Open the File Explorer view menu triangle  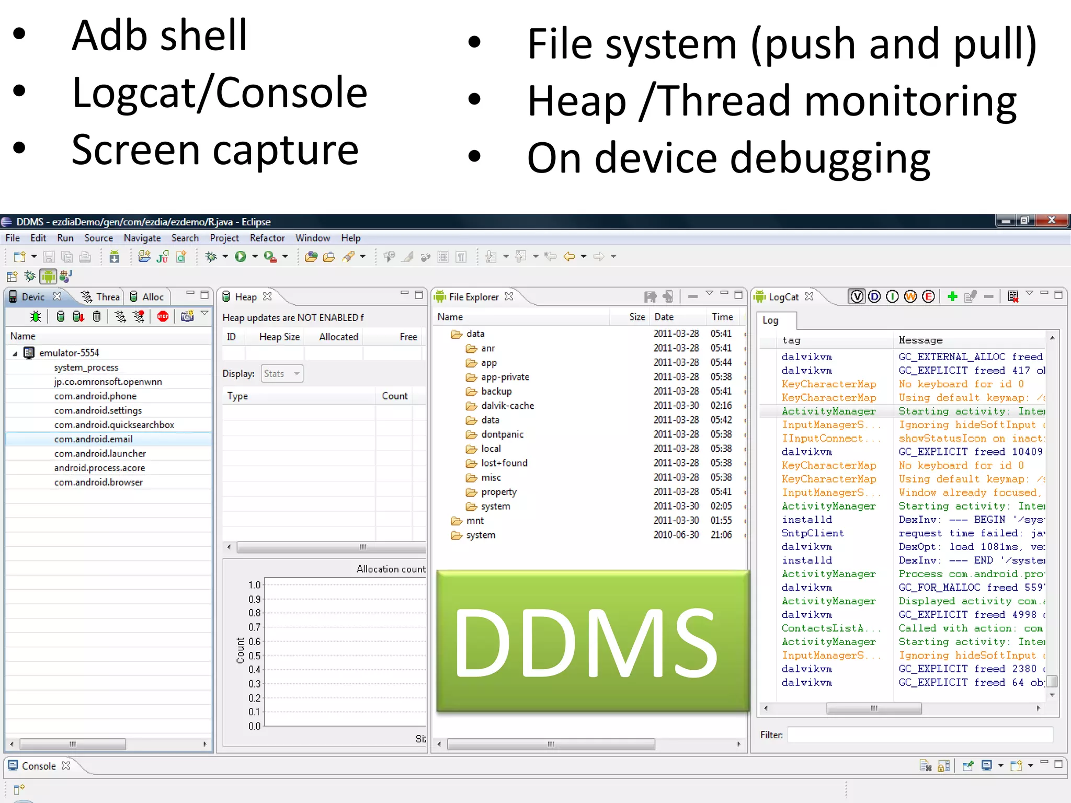pos(710,294)
